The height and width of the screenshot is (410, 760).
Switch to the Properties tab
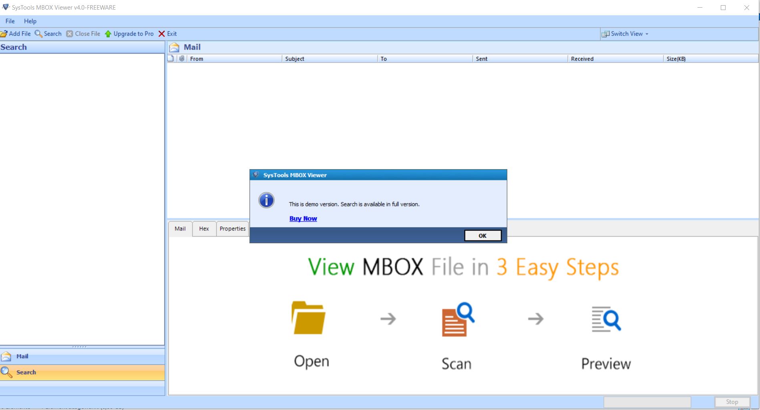pyautogui.click(x=233, y=229)
